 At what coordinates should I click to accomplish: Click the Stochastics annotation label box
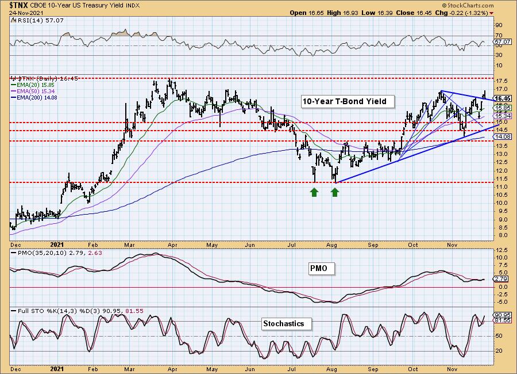(x=286, y=324)
